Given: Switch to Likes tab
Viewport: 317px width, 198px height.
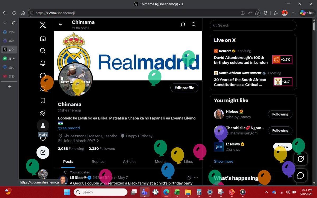Looking at the screenshot, I should click(189, 162).
